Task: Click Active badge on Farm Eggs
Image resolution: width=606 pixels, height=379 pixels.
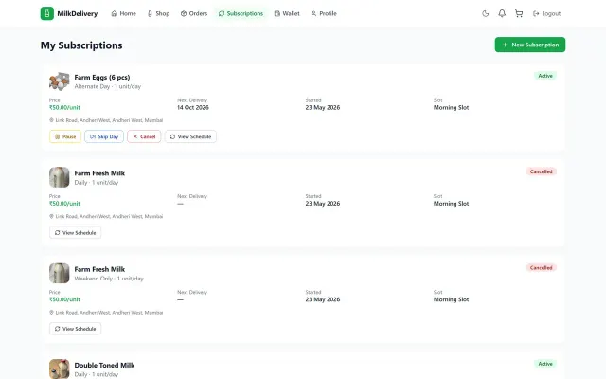Action: click(x=545, y=76)
